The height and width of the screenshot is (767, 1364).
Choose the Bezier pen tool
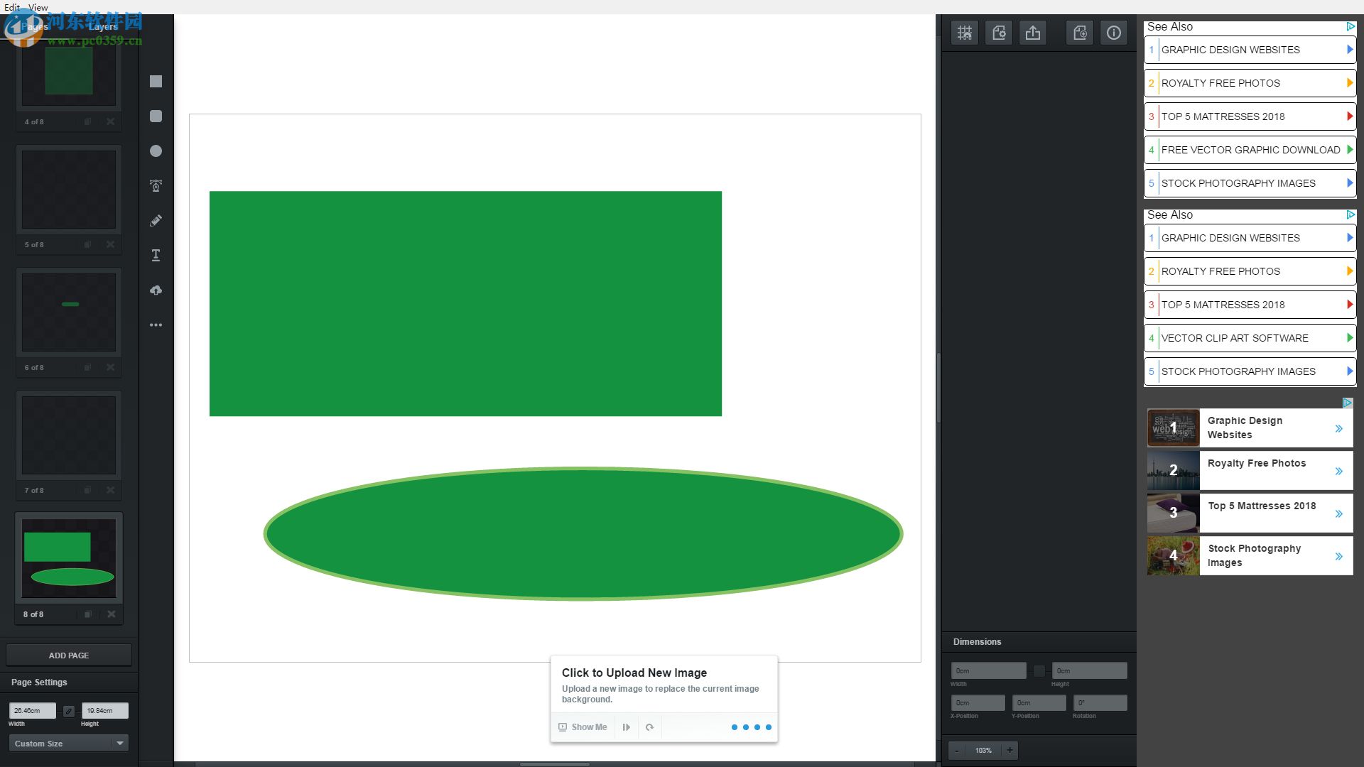pyautogui.click(x=156, y=185)
